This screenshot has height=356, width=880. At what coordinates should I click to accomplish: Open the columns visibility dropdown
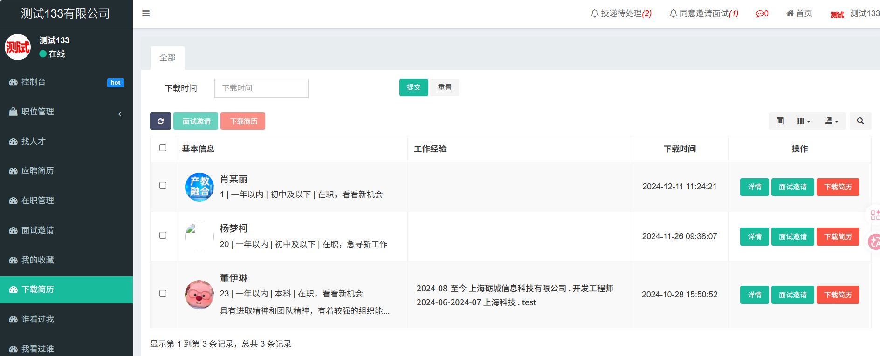point(804,121)
